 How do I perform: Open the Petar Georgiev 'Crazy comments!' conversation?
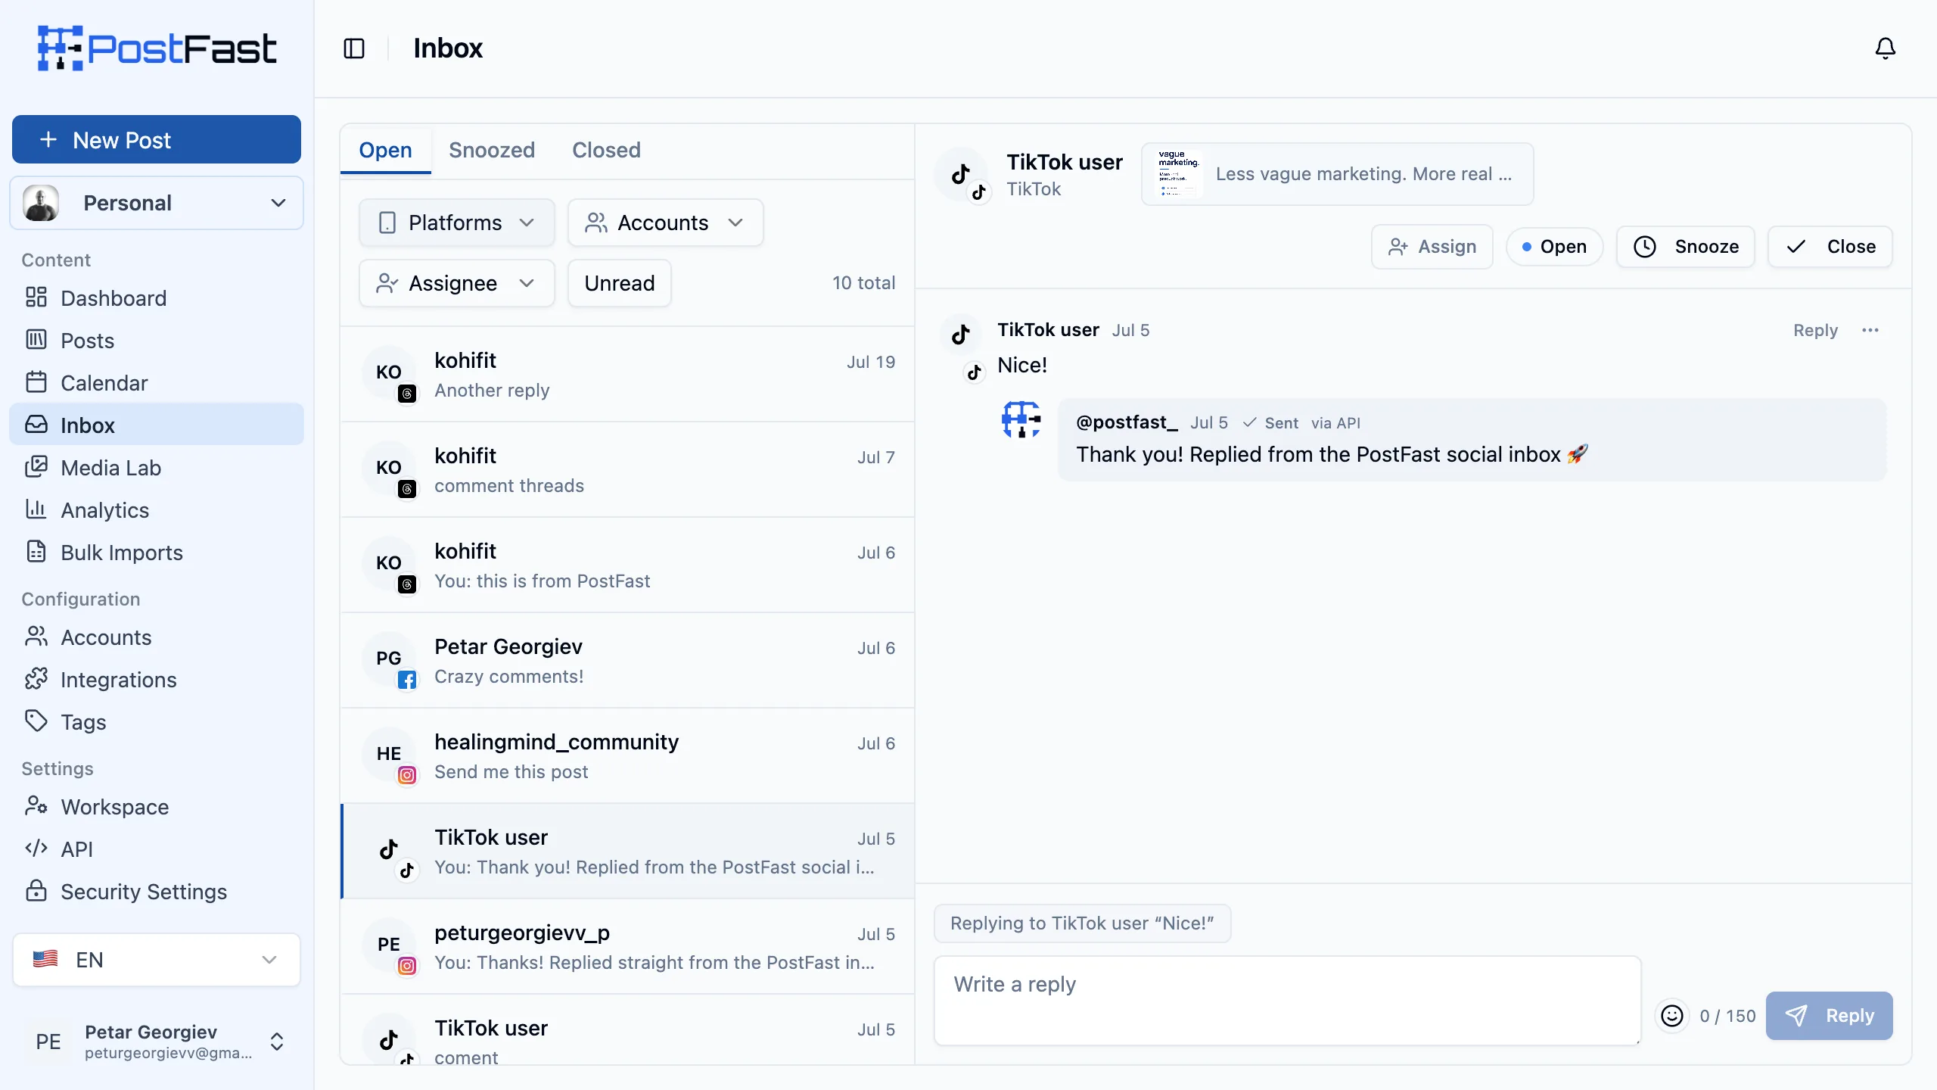pos(628,661)
